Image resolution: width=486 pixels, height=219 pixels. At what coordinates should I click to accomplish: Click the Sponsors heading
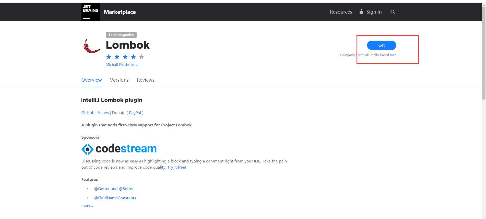click(x=90, y=137)
